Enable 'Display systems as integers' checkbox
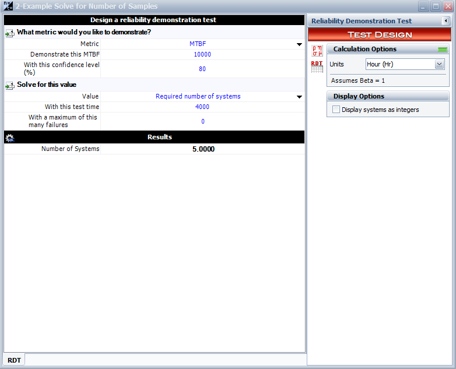Viewport: 456px width, 369px height. [336, 110]
